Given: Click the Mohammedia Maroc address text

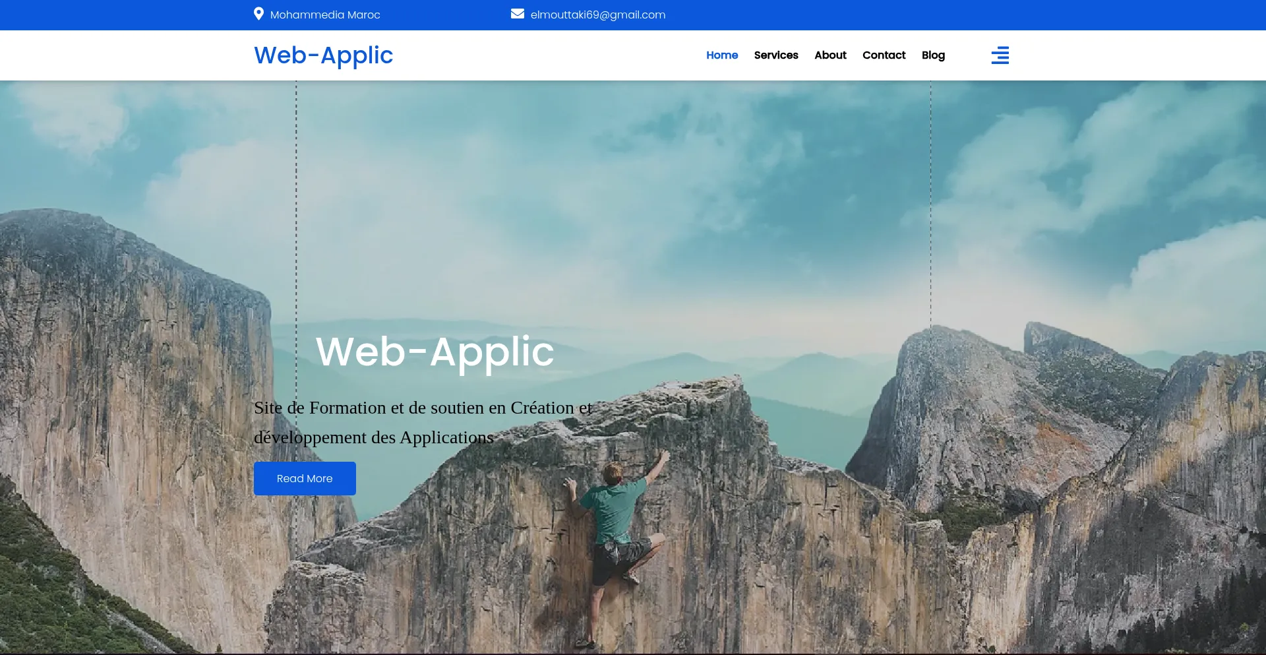Looking at the screenshot, I should [325, 15].
